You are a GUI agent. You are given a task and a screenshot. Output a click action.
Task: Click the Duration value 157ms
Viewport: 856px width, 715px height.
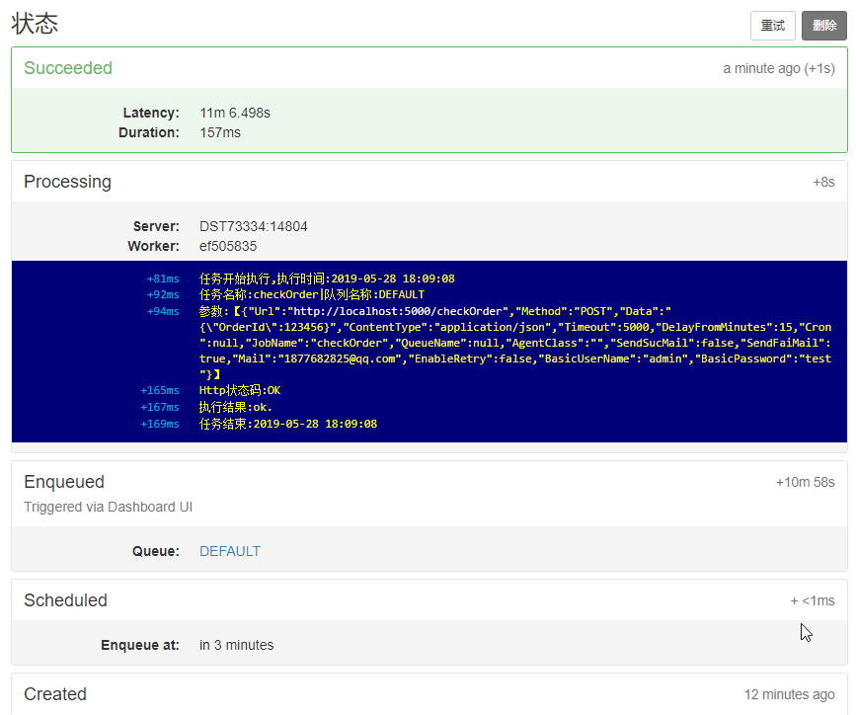pos(219,132)
